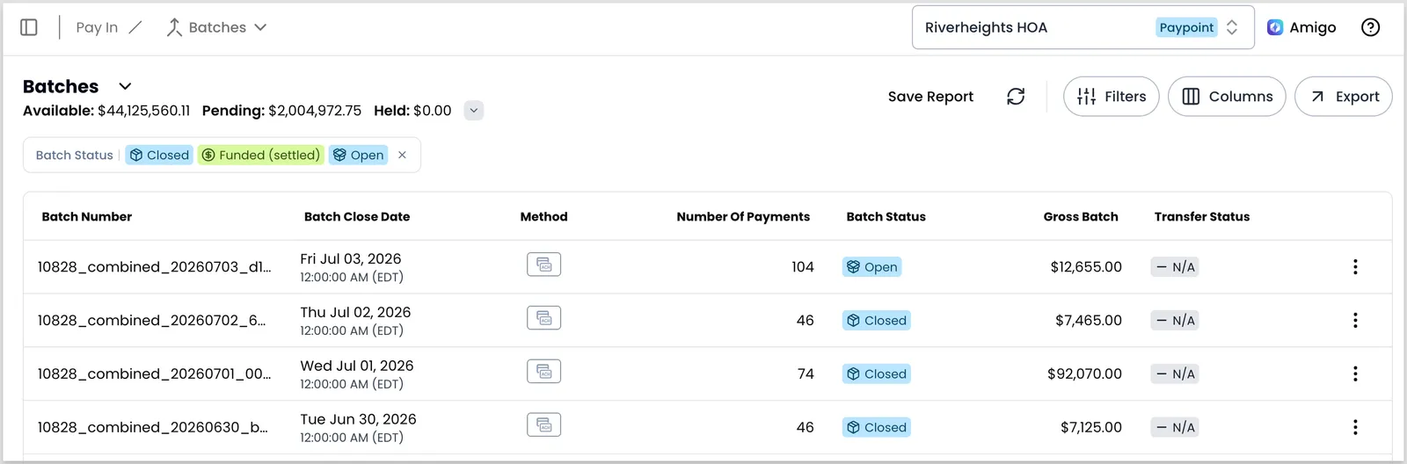Open batch 10828_combined_20260630_b…
The width and height of the screenshot is (1407, 464).
(152, 428)
